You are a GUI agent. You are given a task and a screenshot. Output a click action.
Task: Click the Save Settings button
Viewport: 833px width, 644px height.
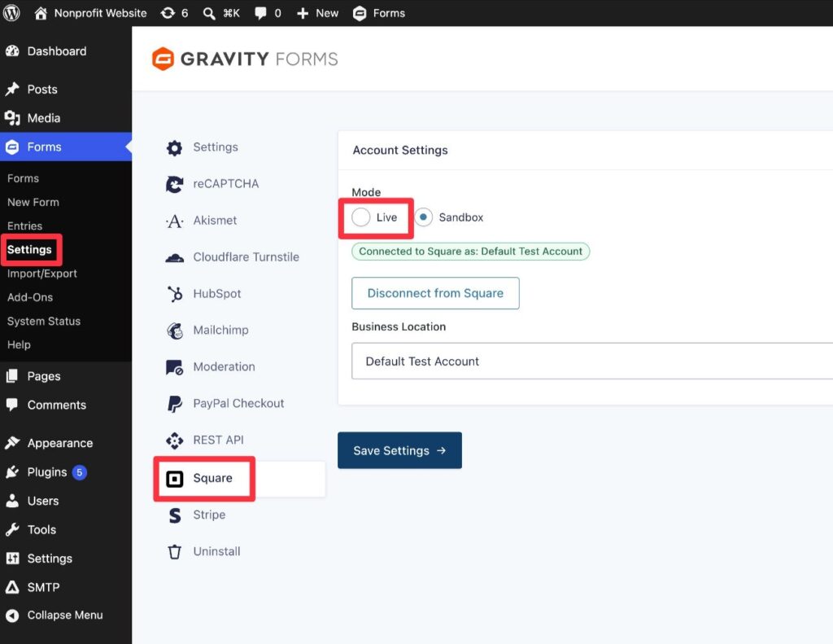pos(399,450)
